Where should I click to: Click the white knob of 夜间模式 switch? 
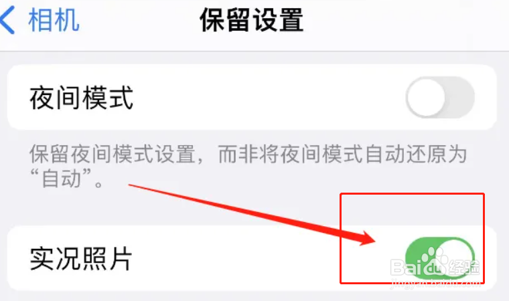tap(426, 97)
